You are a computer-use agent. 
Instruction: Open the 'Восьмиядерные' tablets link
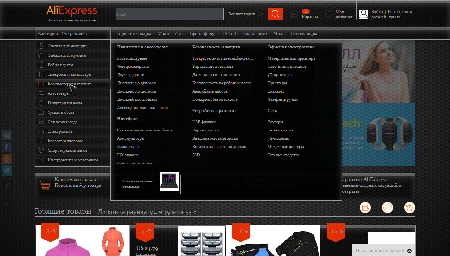click(x=132, y=58)
